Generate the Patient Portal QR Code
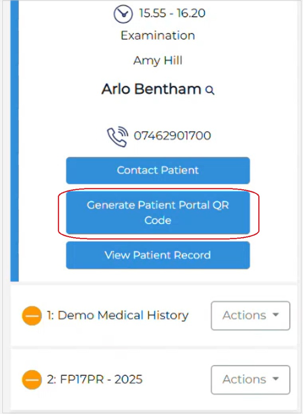 [158, 212]
